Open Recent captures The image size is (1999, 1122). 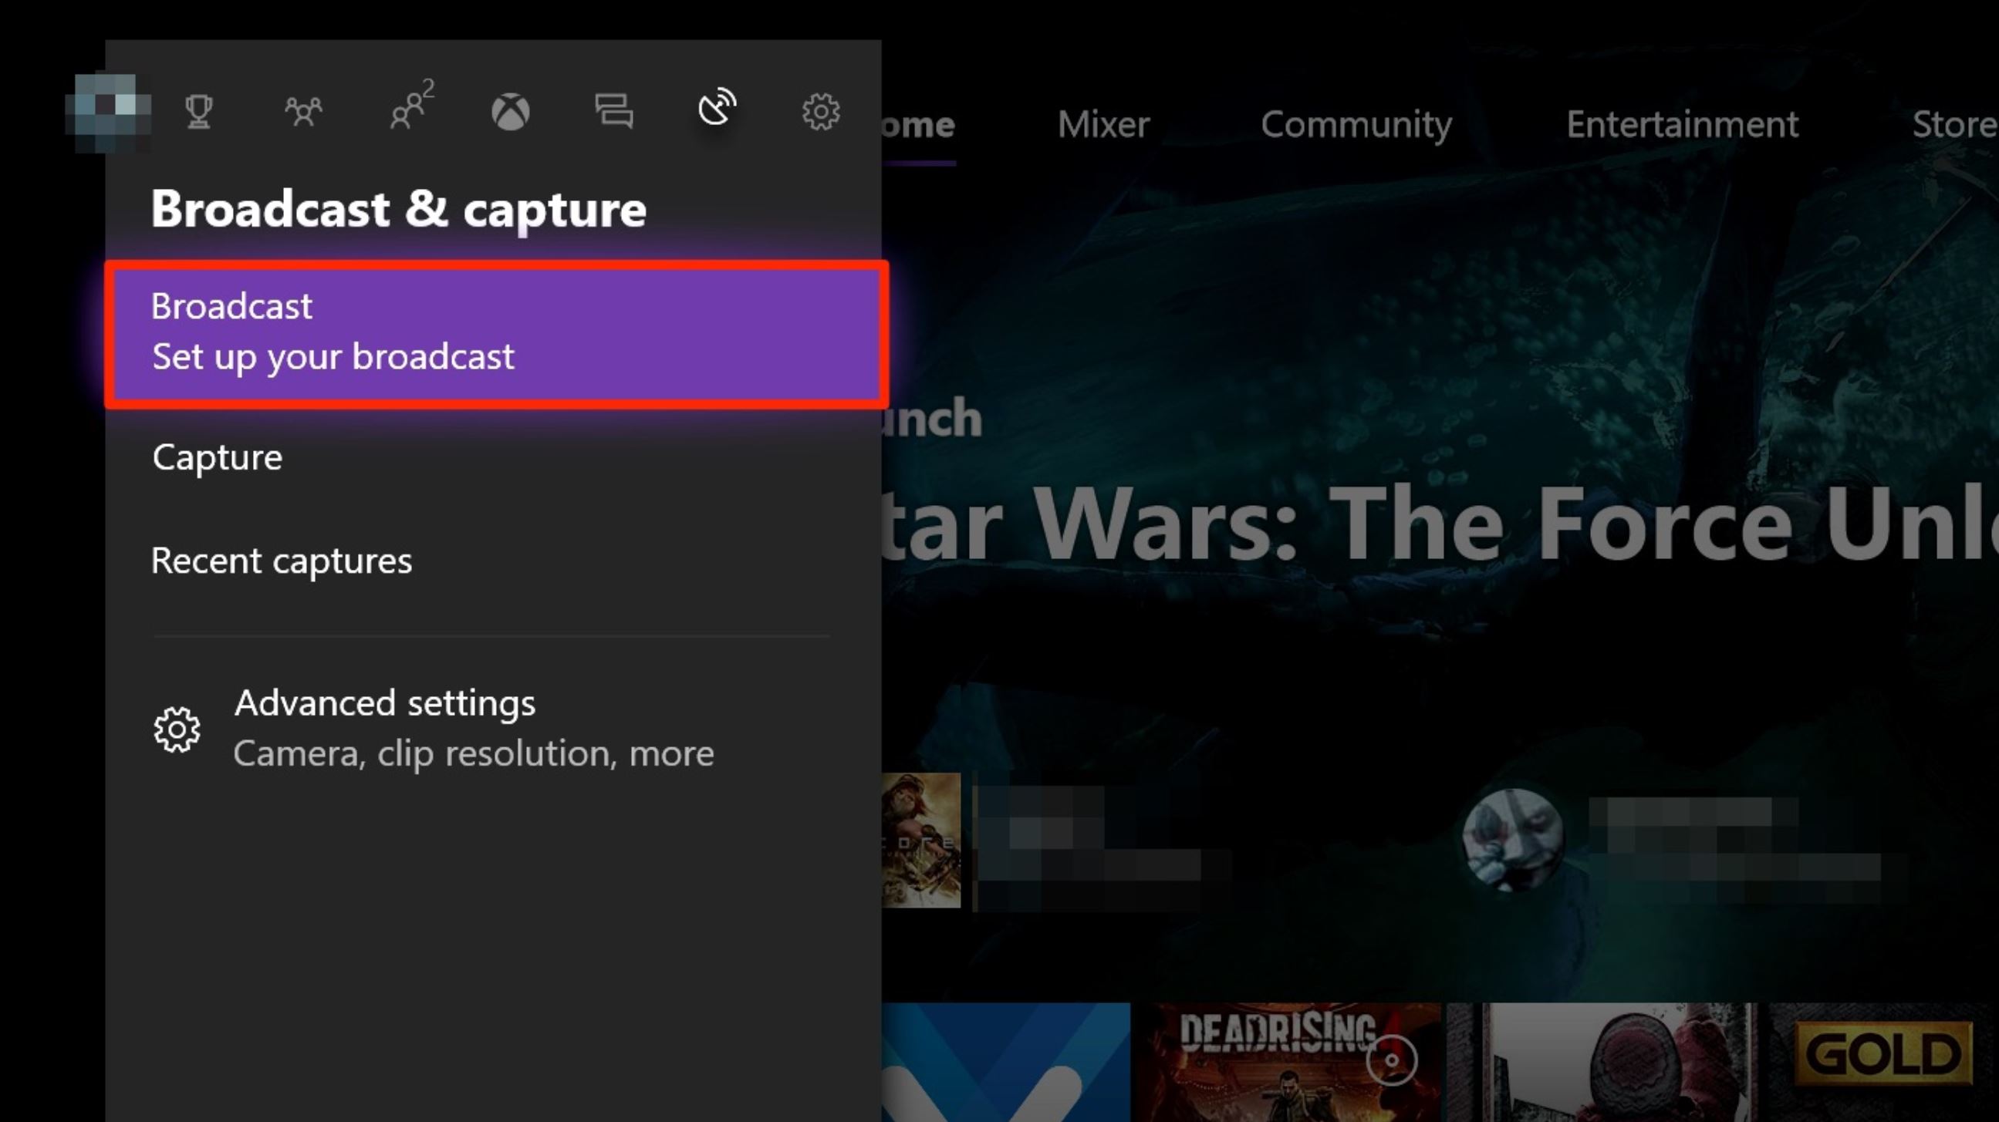click(x=282, y=561)
